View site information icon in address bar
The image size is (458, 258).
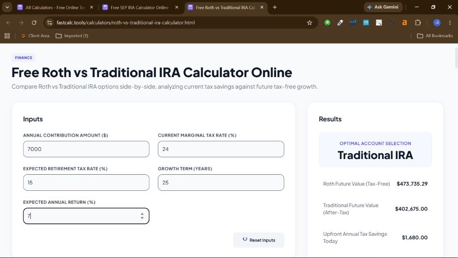(x=50, y=22)
